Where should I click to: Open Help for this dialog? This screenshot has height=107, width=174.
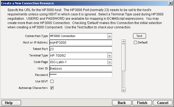tap(11, 103)
